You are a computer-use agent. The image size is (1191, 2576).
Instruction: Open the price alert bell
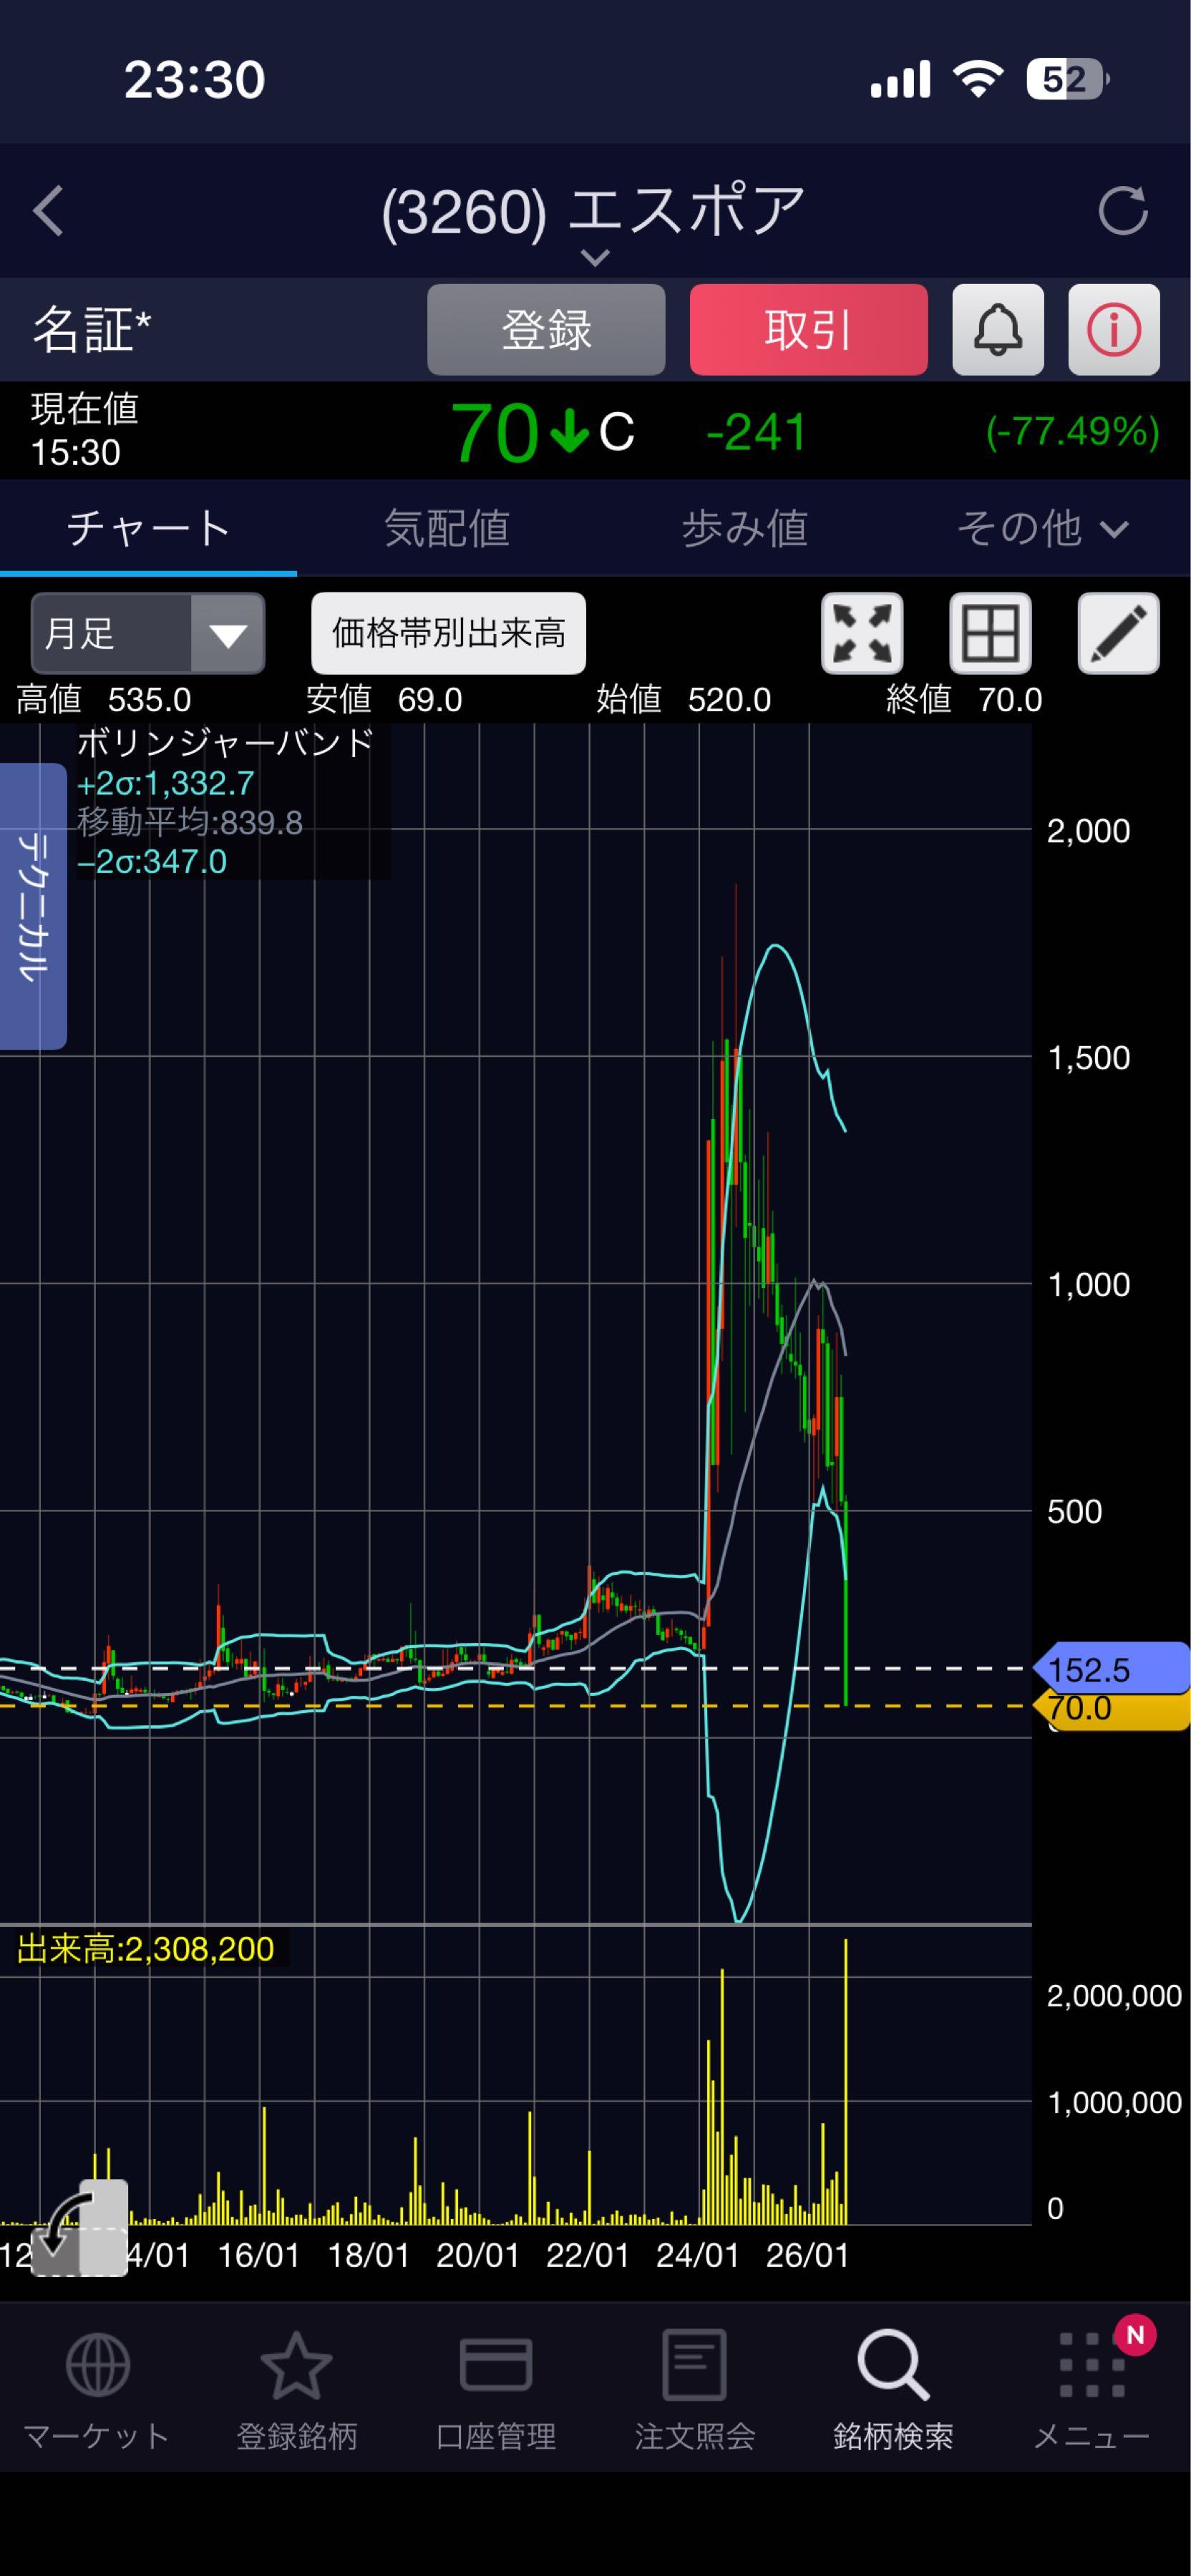[998, 330]
